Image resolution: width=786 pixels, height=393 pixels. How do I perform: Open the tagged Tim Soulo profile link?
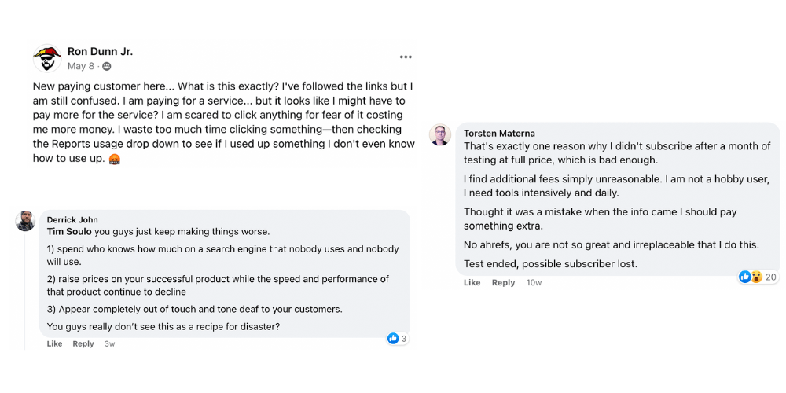(68, 232)
